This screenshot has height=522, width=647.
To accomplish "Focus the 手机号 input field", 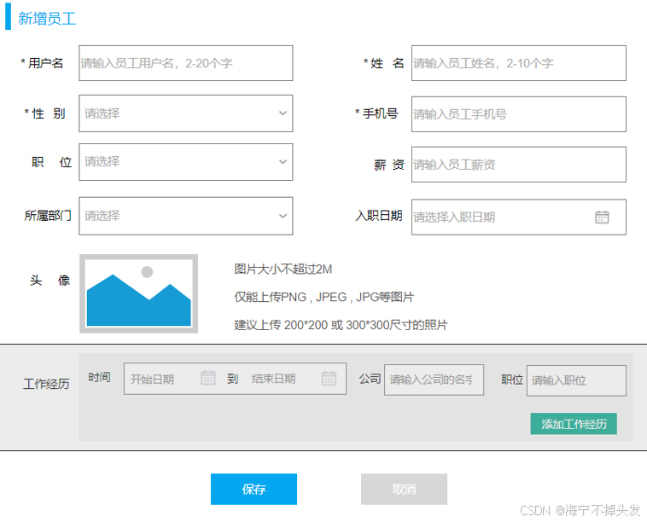I will 519,114.
